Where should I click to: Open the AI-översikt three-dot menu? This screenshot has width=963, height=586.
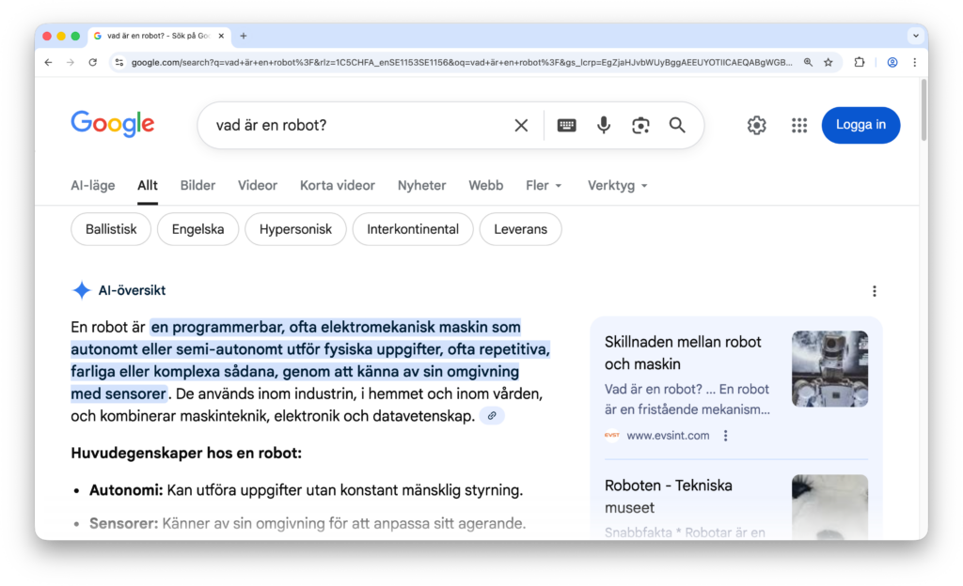(x=875, y=290)
